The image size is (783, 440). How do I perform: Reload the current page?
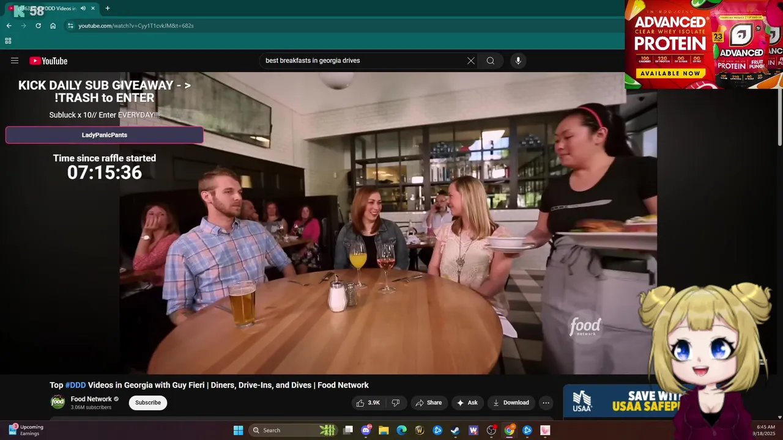pos(38,26)
